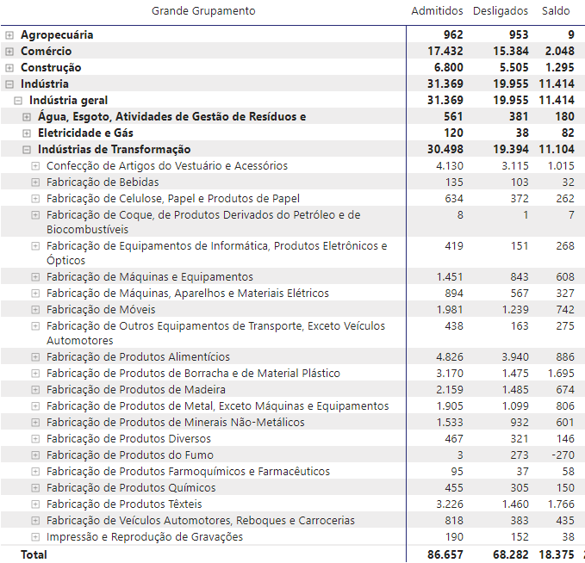
Task: Select Fabricação de Produtos Químicos label
Action: 131,488
